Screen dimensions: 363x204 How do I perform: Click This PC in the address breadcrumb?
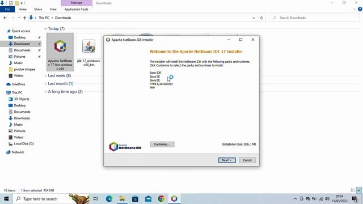point(44,18)
